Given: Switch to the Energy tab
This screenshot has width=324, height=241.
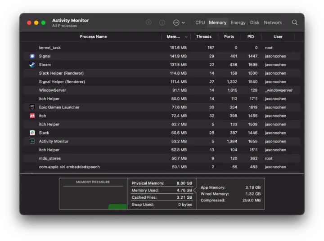Looking at the screenshot, I should 238,22.
